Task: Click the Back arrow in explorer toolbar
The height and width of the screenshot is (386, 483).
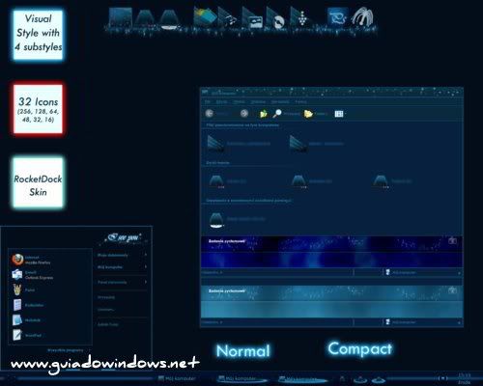Action: point(210,113)
